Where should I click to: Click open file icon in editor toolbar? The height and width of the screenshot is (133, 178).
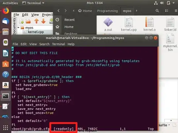tap(28, 21)
